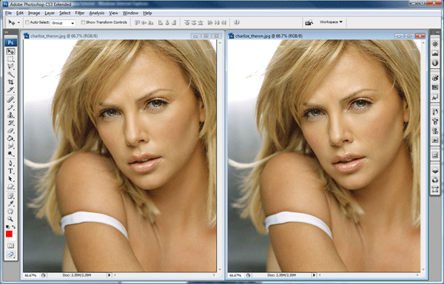Viewport: 444px width, 284px height.
Task: Open the Layer menu
Action: pos(50,13)
